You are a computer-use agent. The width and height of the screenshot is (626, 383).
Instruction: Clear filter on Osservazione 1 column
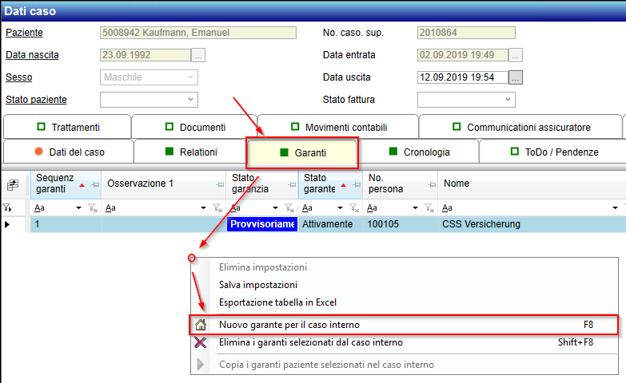pyautogui.click(x=217, y=207)
